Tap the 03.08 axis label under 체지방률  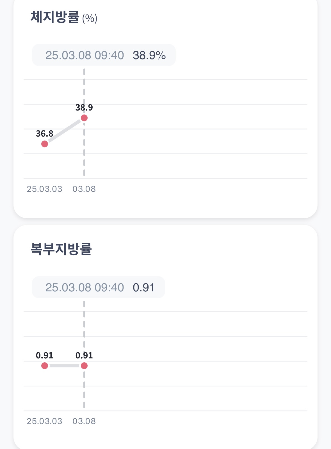(x=84, y=189)
